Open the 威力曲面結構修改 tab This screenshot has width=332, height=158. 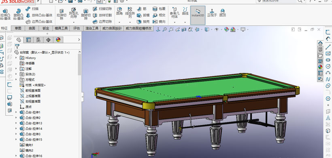tap(138, 28)
